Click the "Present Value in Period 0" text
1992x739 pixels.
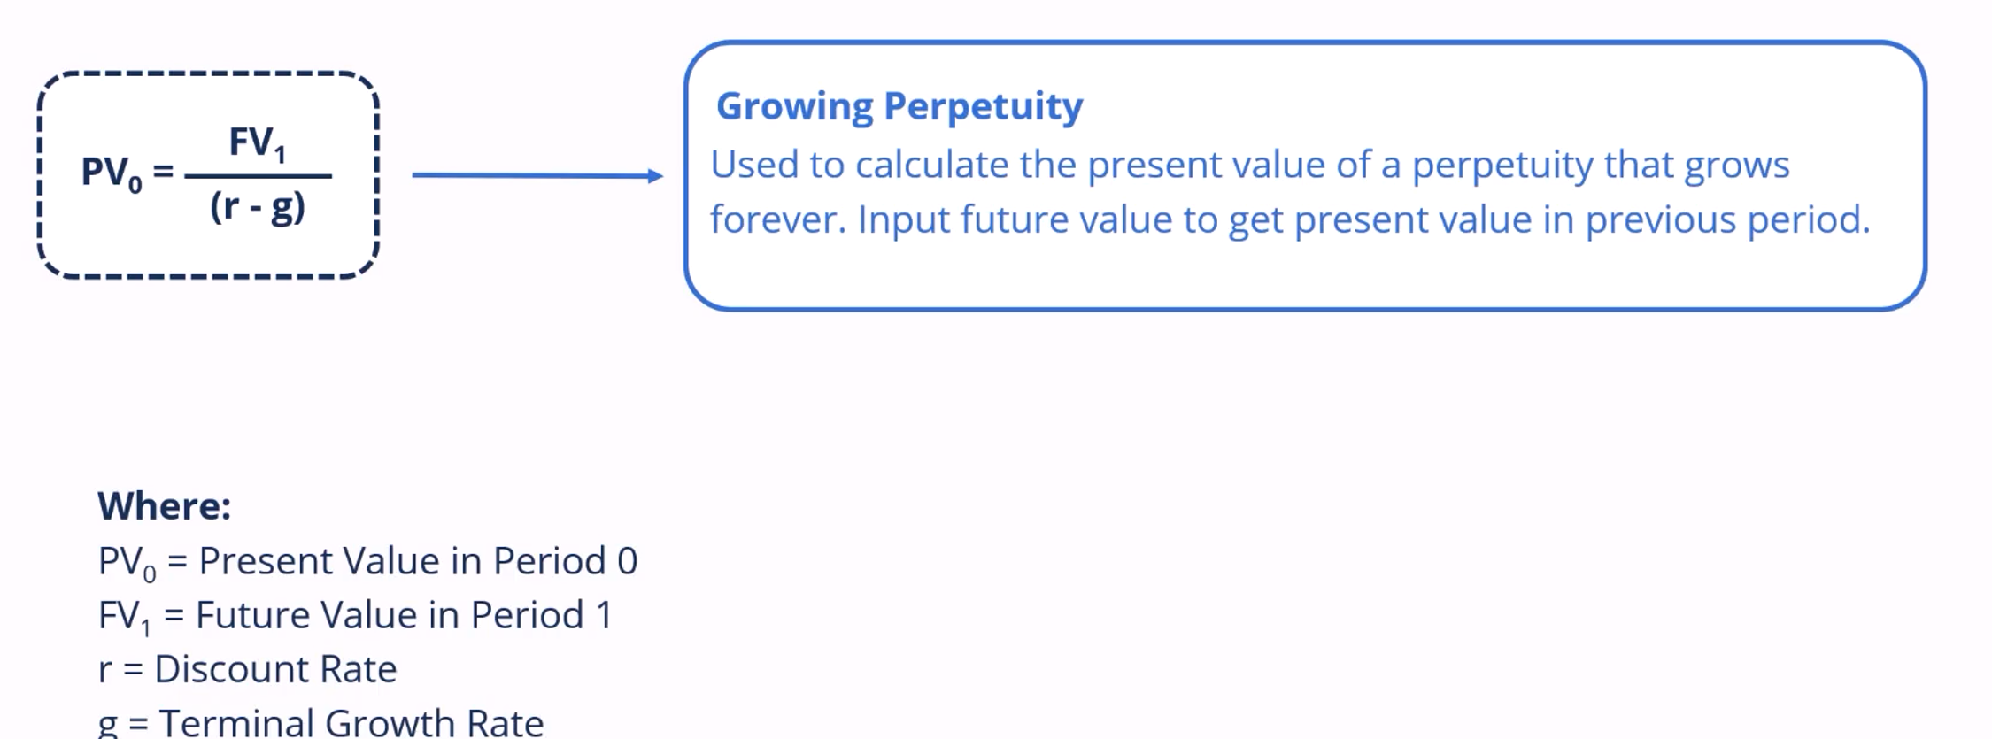point(418,561)
